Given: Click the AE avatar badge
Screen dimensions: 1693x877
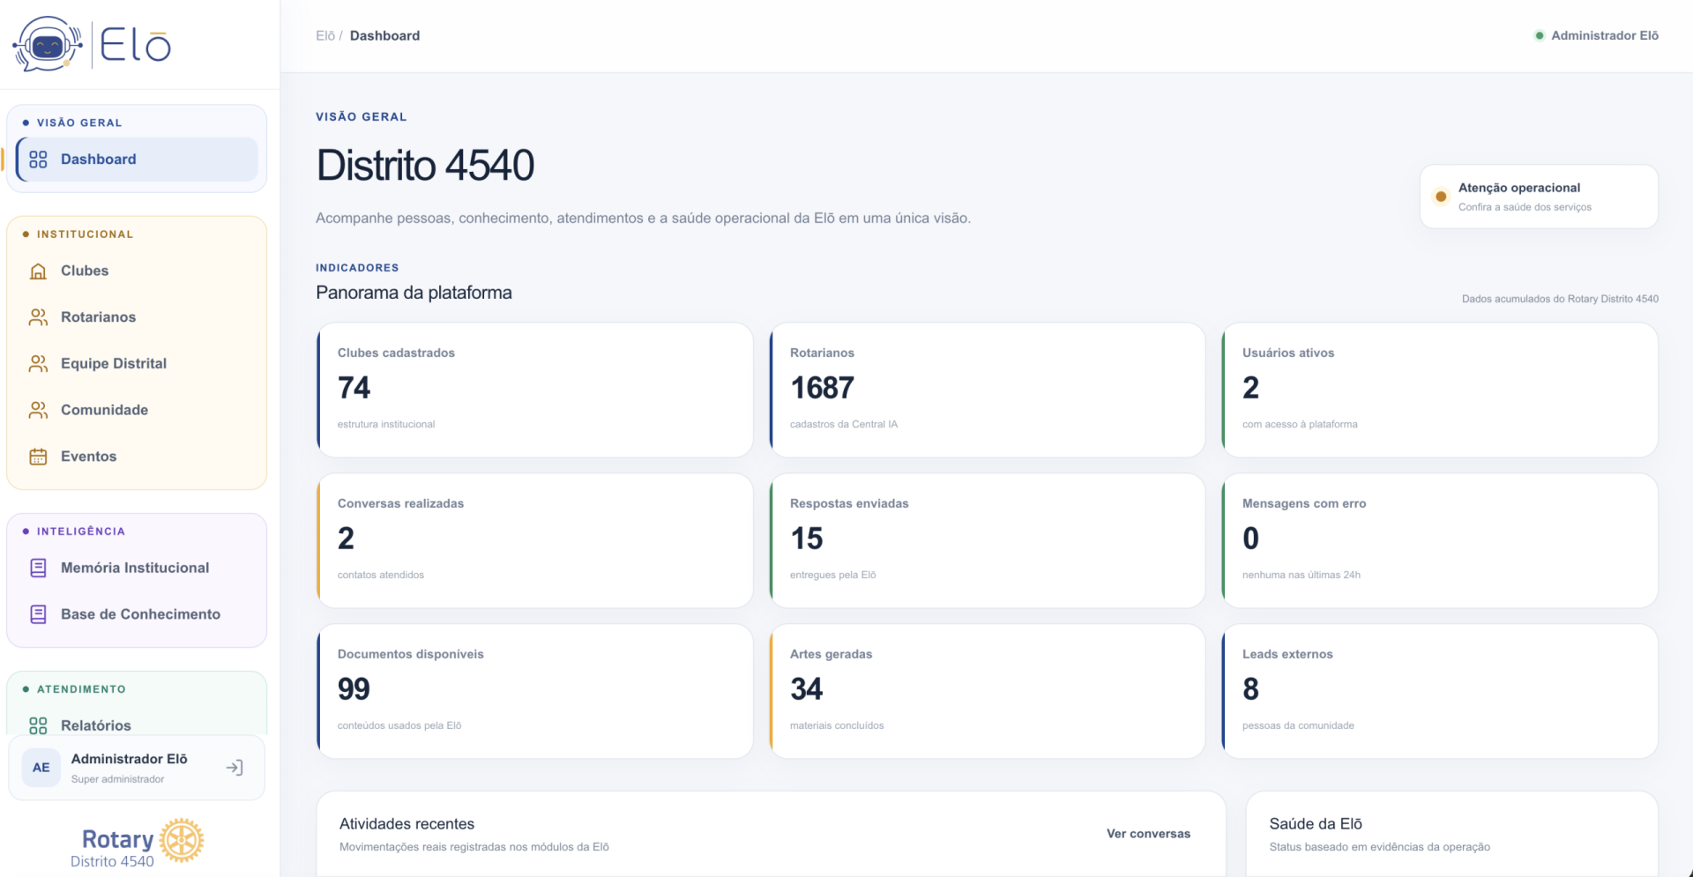Looking at the screenshot, I should [x=41, y=768].
